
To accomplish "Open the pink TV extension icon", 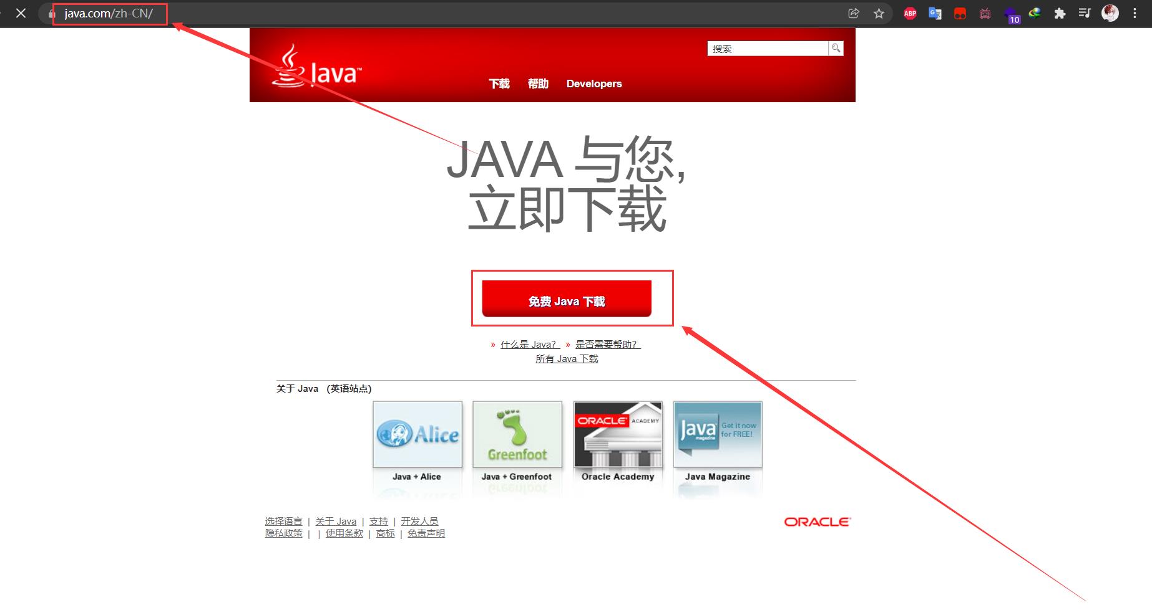I will point(985,13).
